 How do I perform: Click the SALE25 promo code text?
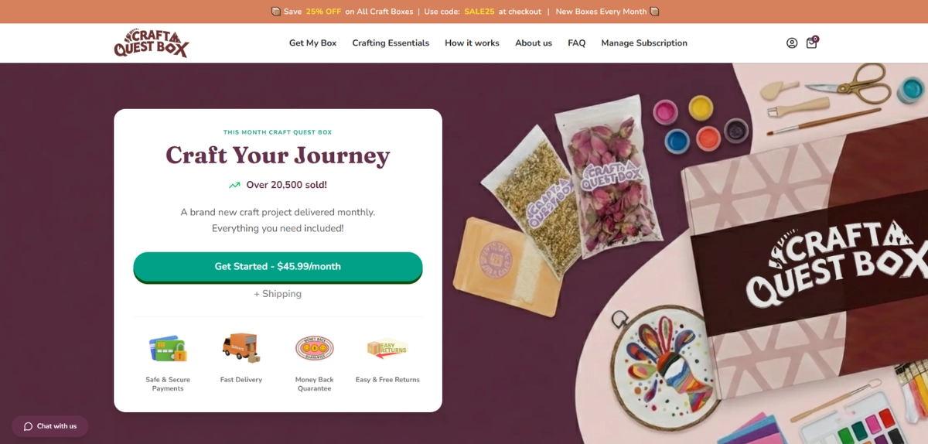point(479,12)
